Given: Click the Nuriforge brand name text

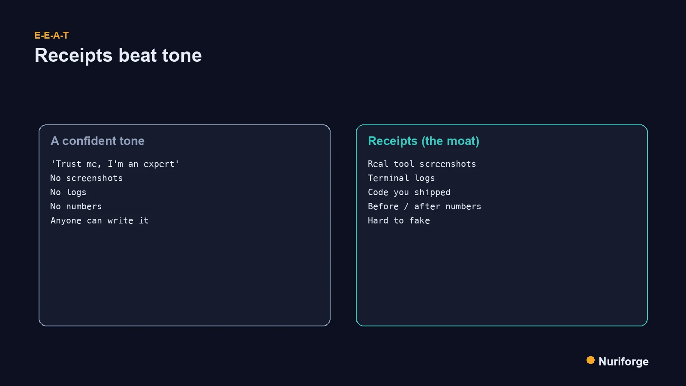Looking at the screenshot, I should coord(623,362).
